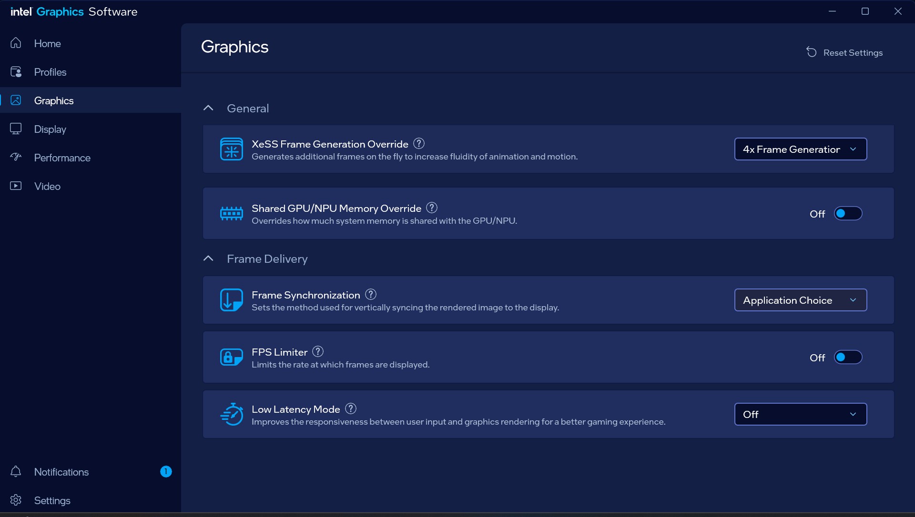
Task: Open the 4x Frame Generation dropdown
Action: tap(800, 149)
